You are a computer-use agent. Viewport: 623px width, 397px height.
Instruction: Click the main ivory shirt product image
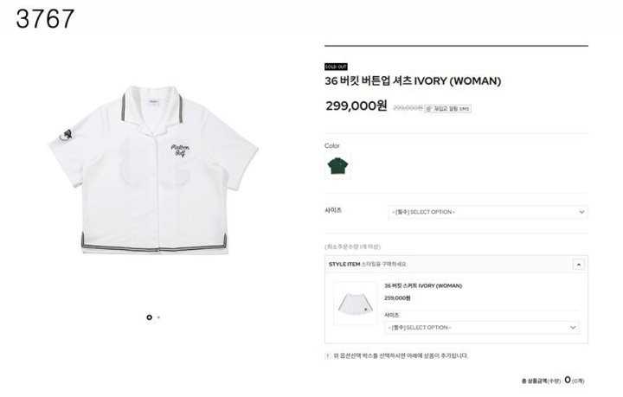pos(154,170)
